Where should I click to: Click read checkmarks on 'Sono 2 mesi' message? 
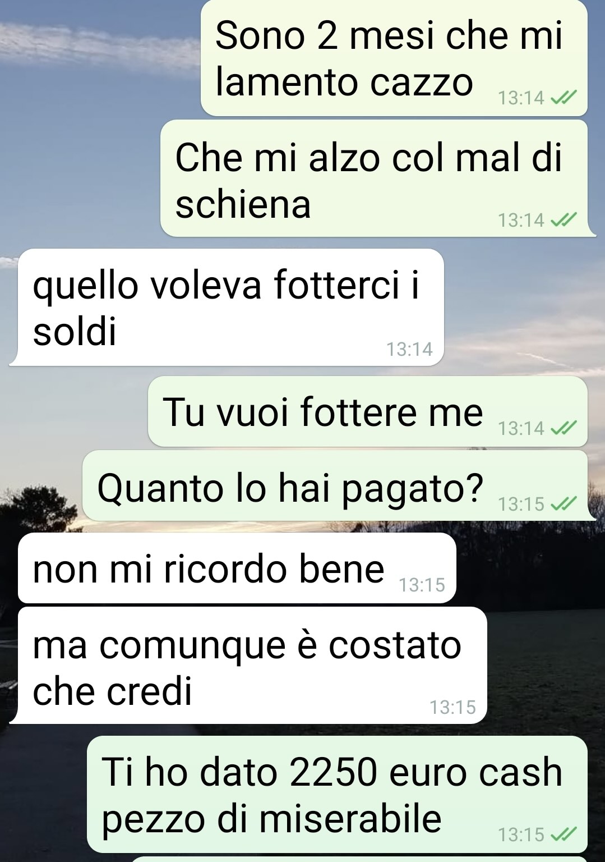564,98
